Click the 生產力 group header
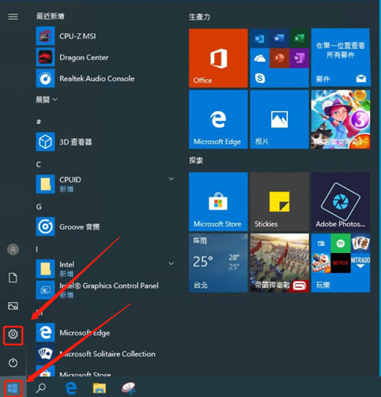This screenshot has width=381, height=397. click(x=199, y=17)
